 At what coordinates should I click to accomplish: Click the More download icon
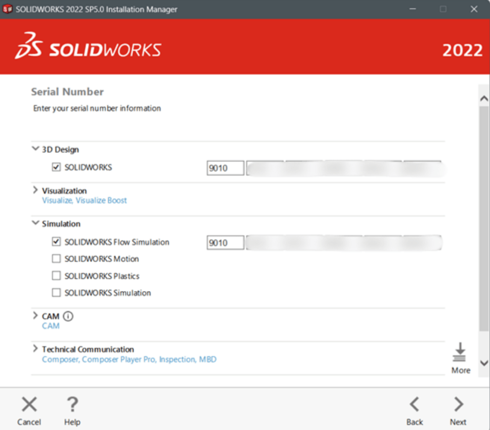tap(460, 353)
